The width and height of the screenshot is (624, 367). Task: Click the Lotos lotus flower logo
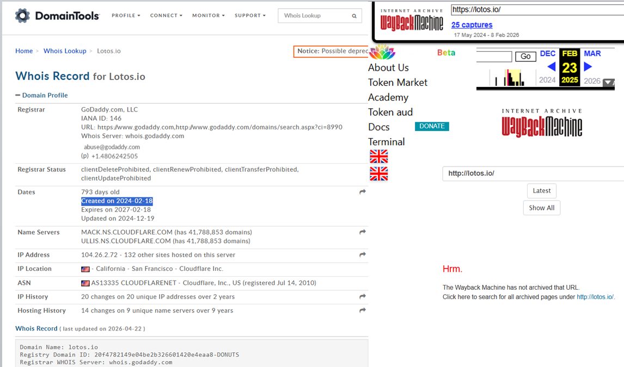coord(382,52)
